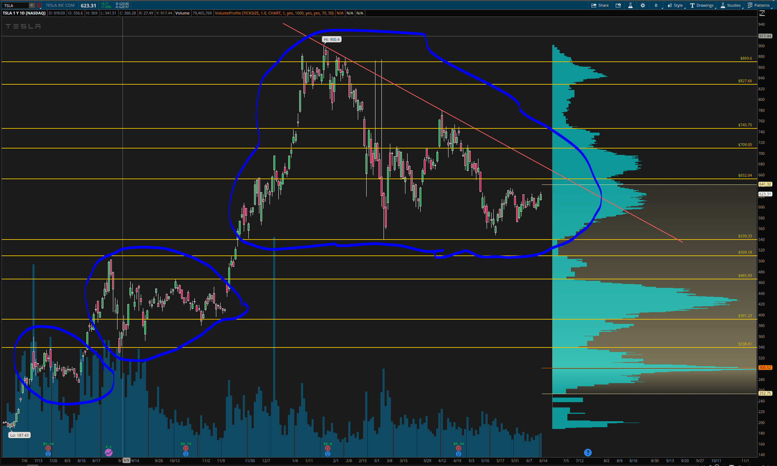The height and width of the screenshot is (466, 777).
Task: Click the purple checkmark split marker near 9/9
Action: click(109, 453)
